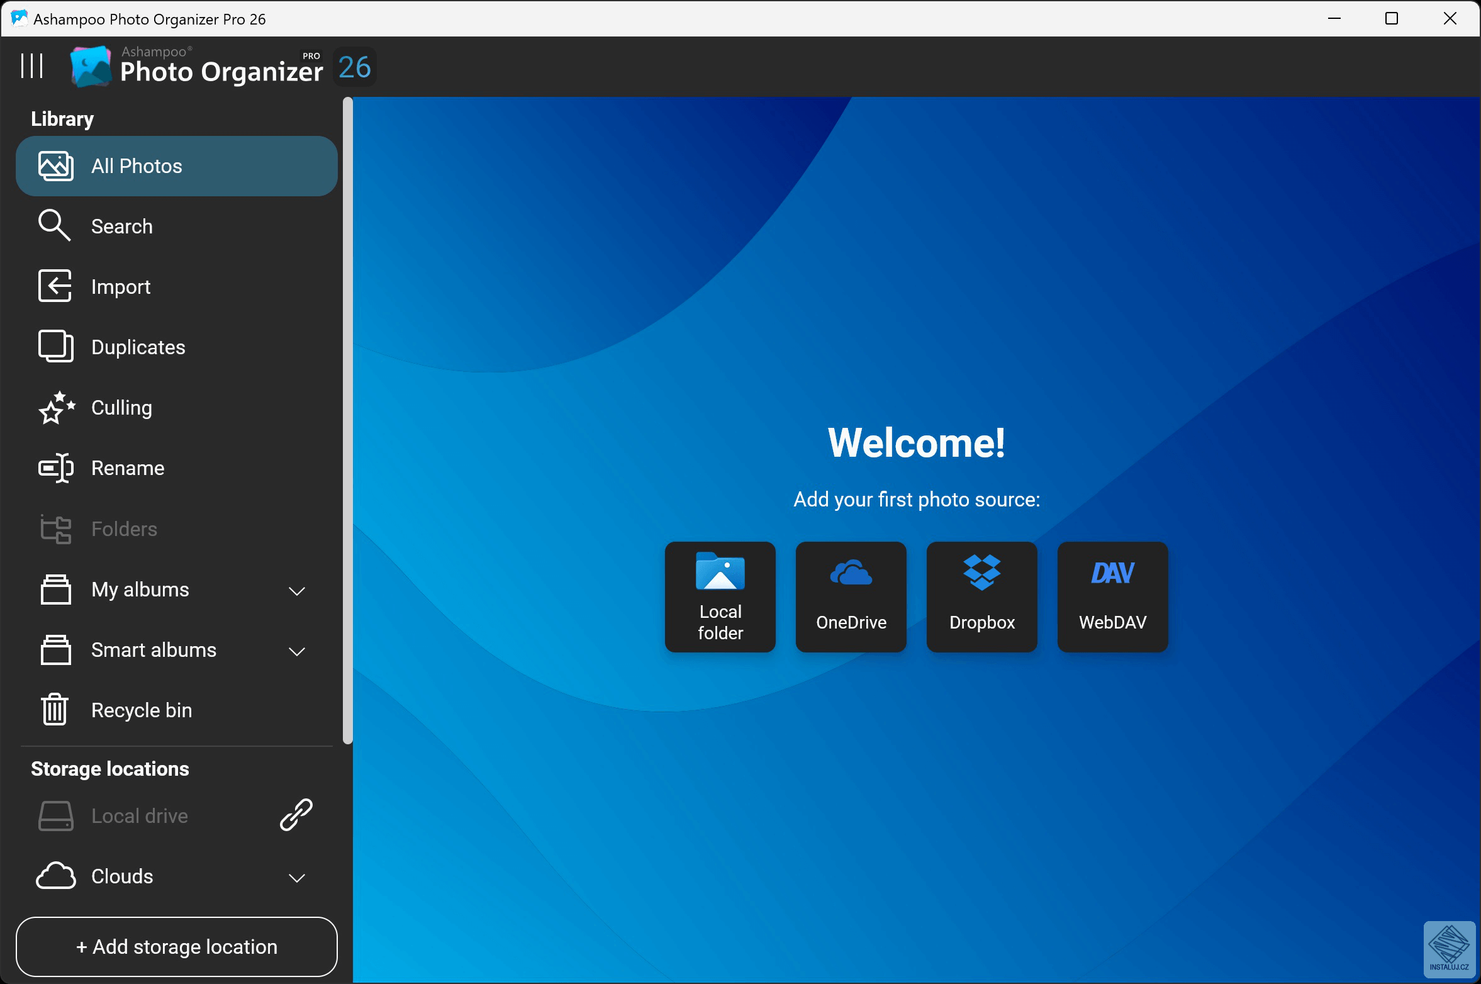Expand the Clouds storage section
Image resolution: width=1481 pixels, height=984 pixels.
click(296, 876)
